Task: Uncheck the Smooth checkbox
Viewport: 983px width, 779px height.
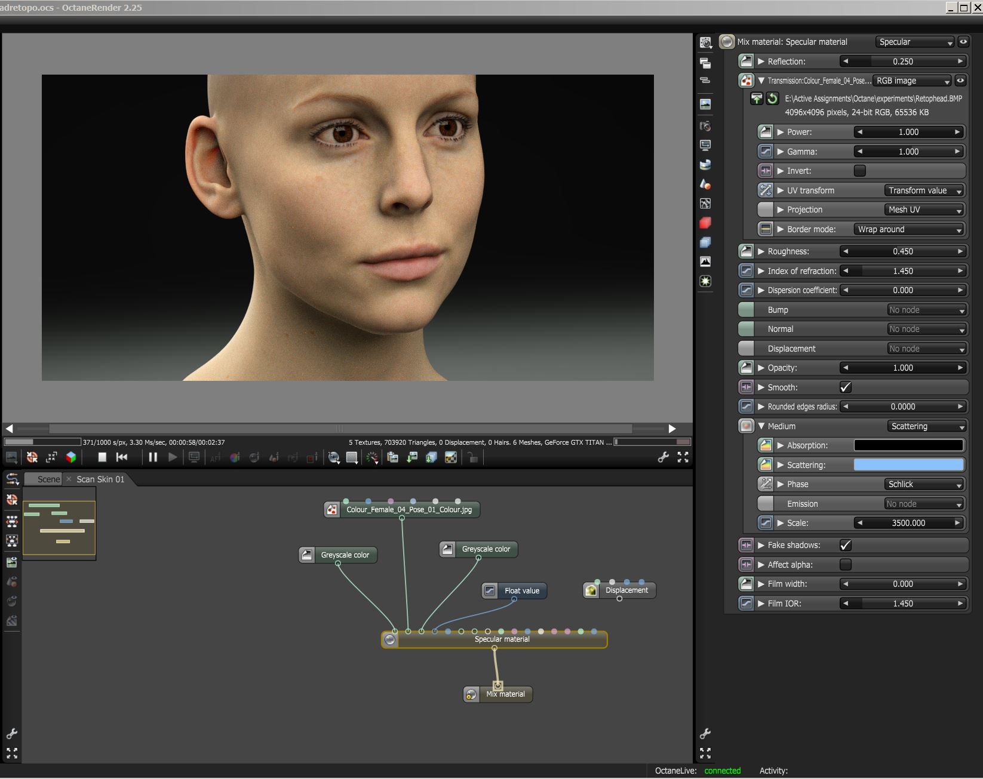Action: (845, 387)
